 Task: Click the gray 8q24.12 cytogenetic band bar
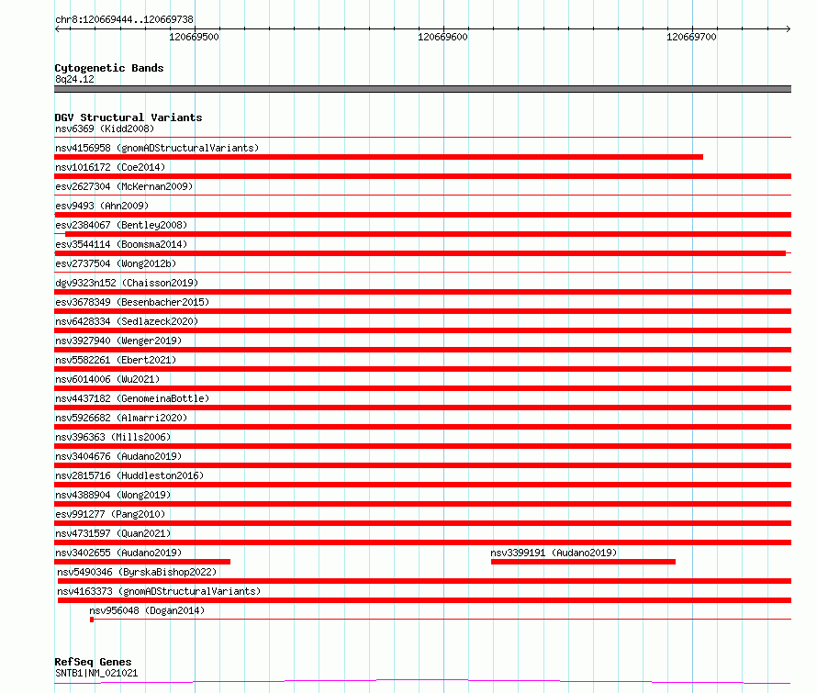tap(422, 89)
